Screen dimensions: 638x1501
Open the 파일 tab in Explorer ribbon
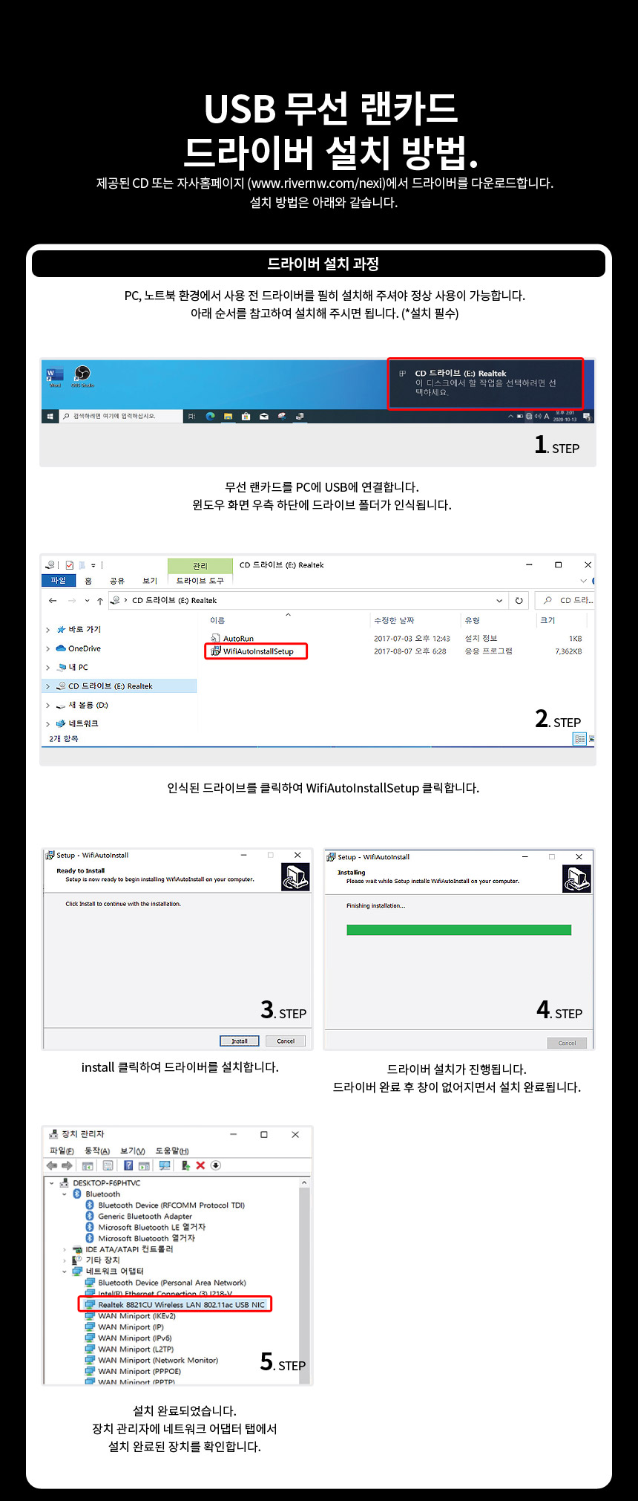[59, 580]
